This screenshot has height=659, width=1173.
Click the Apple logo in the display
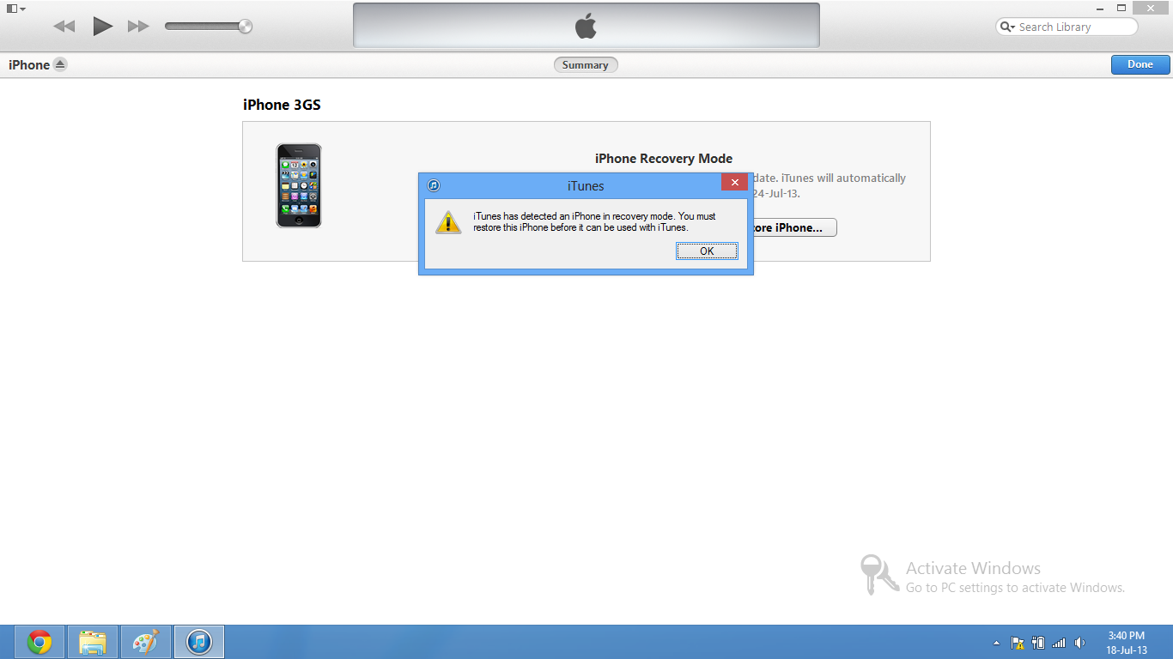click(x=586, y=27)
